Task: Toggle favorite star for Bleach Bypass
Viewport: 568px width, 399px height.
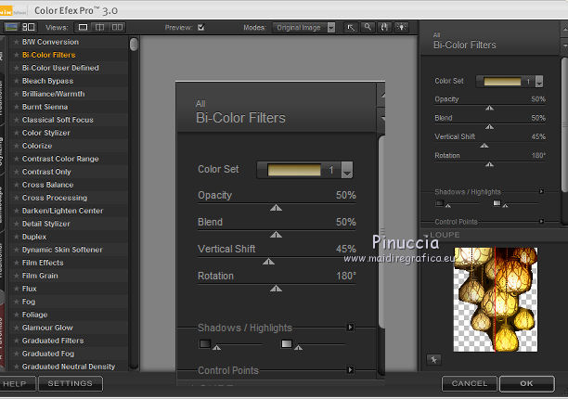Action: (16, 81)
